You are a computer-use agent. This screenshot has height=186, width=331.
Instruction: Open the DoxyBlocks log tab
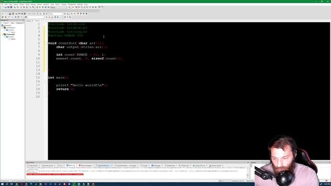click(x=171, y=165)
